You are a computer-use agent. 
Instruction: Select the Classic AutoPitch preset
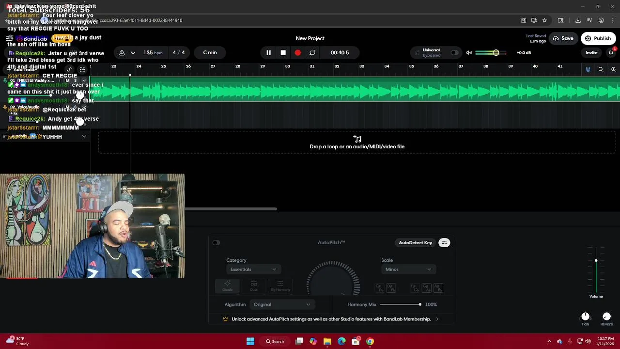coord(227,286)
